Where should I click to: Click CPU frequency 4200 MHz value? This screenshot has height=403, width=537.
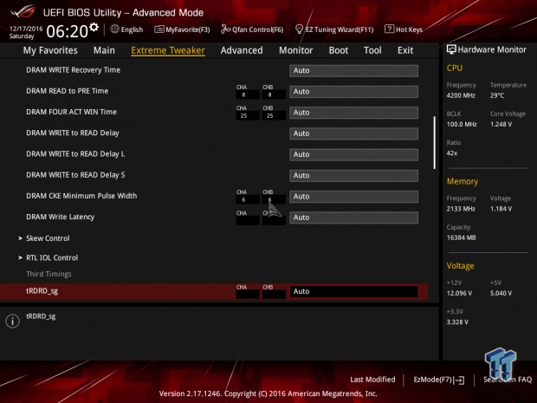pos(461,95)
